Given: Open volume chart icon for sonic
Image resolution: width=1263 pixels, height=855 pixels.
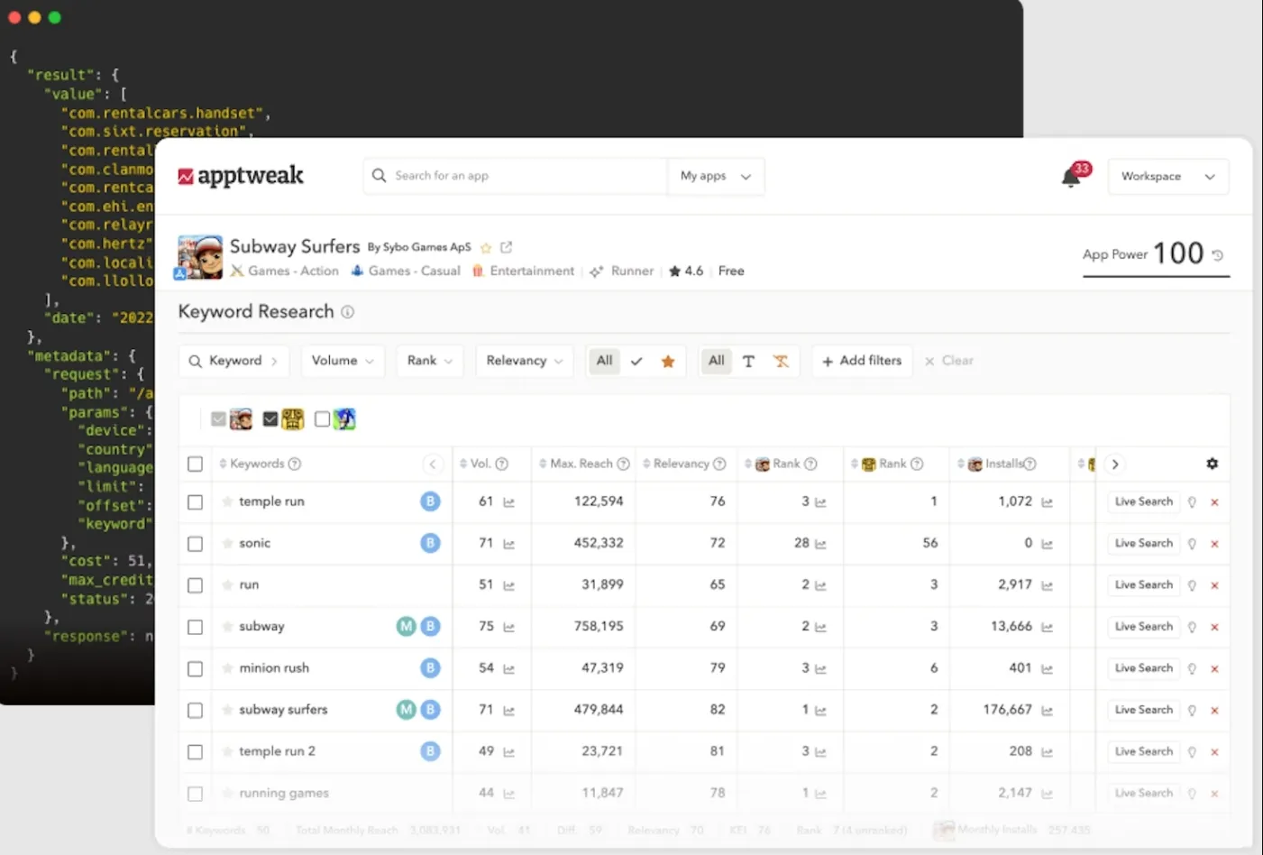Looking at the screenshot, I should click(508, 544).
